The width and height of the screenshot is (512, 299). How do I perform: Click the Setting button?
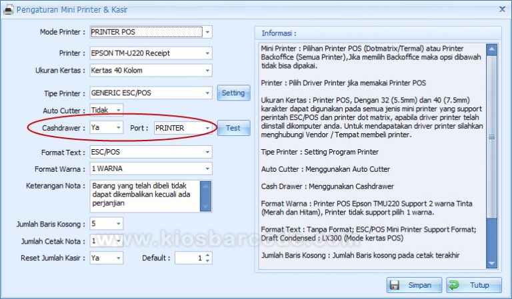(x=233, y=93)
